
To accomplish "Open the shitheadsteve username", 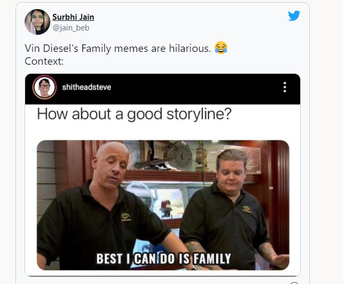I will pyautogui.click(x=87, y=87).
